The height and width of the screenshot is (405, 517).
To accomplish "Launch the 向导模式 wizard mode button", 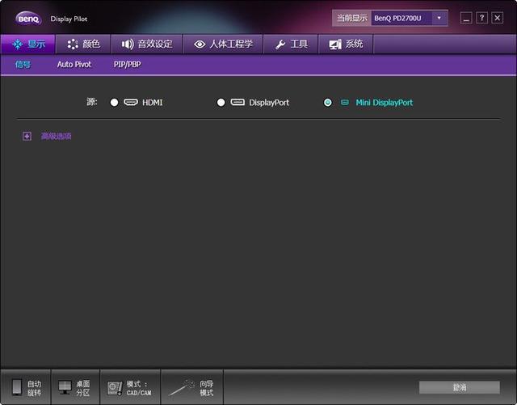I will click(192, 387).
